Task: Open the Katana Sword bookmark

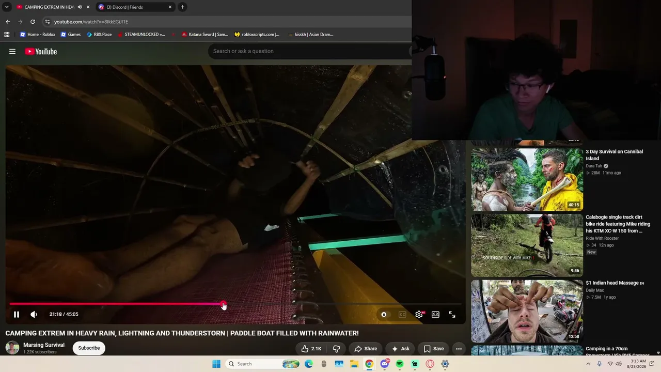Action: tap(204, 35)
